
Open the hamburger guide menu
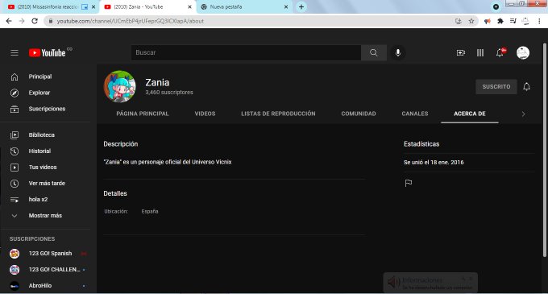pyautogui.click(x=15, y=52)
